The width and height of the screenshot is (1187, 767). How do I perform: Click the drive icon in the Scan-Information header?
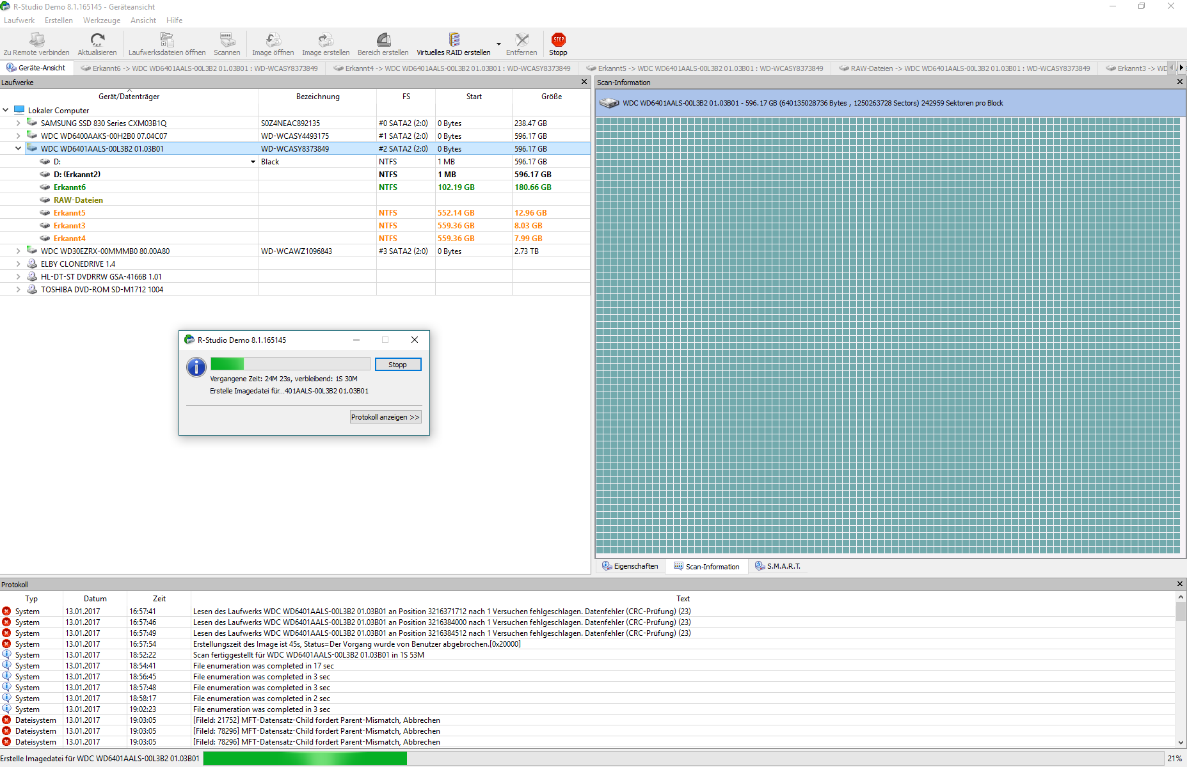click(x=609, y=103)
